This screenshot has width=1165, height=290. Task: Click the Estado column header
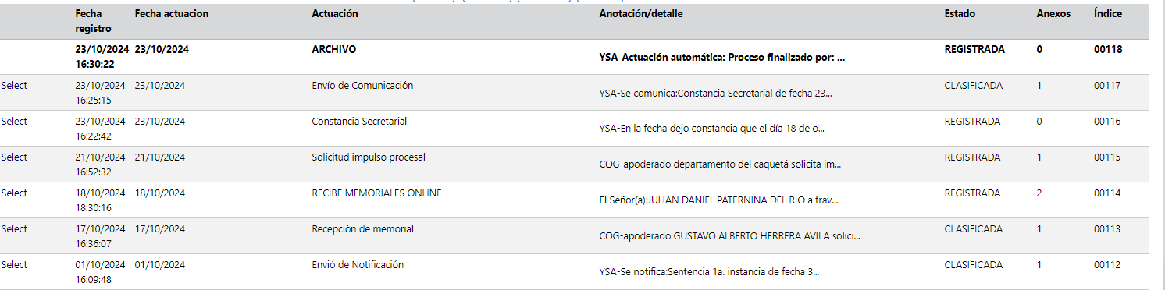point(960,14)
